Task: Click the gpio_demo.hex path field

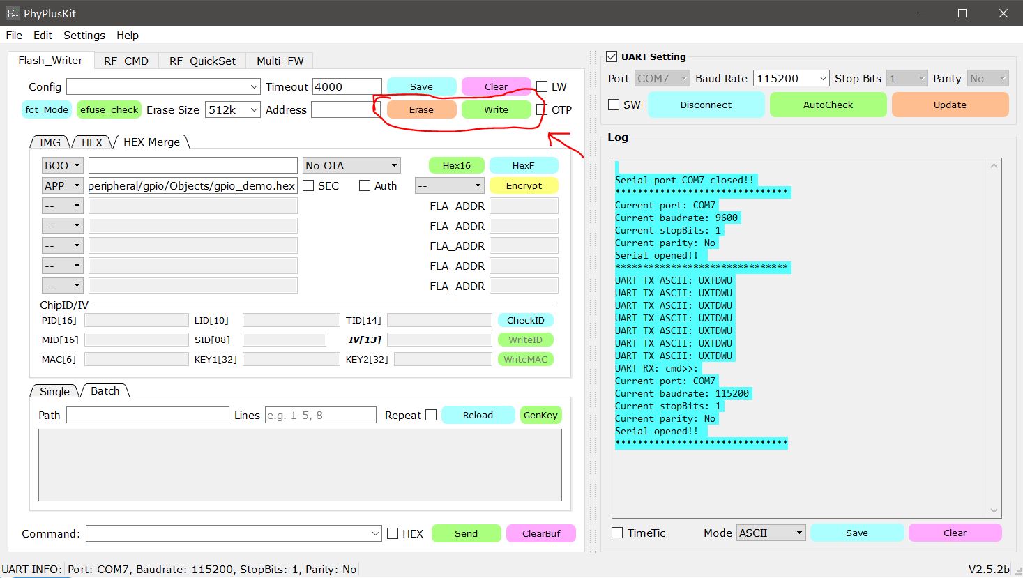Action: click(x=192, y=185)
